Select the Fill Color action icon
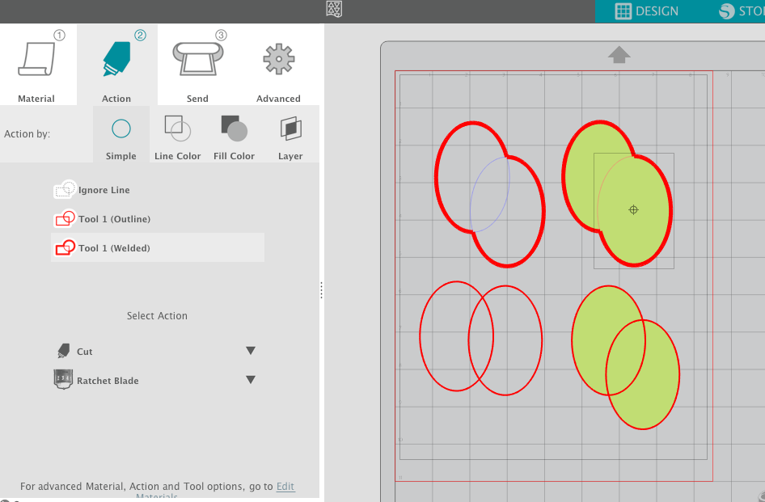The height and width of the screenshot is (502, 765). point(234,128)
